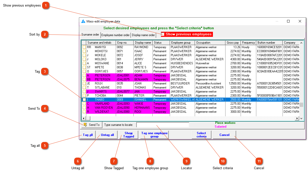Tag the checkbox for MOLOKO row

[84, 59]
